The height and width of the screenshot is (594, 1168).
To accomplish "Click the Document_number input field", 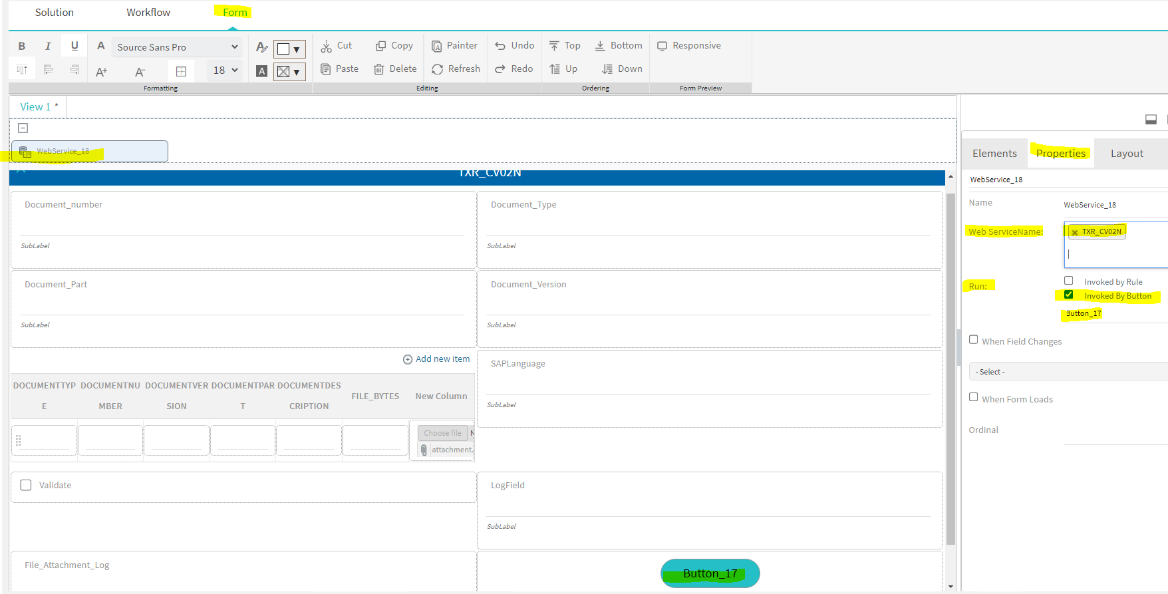I will click(x=243, y=225).
